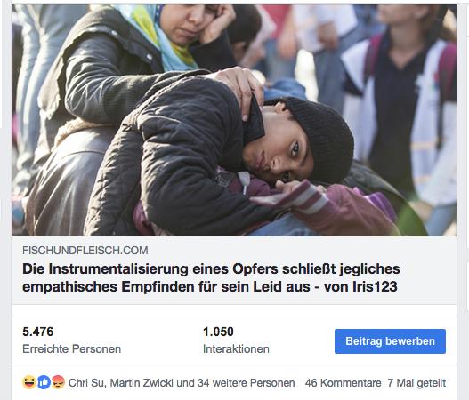Click the angry face reaction icon
This screenshot has height=400, width=469.
click(x=59, y=382)
